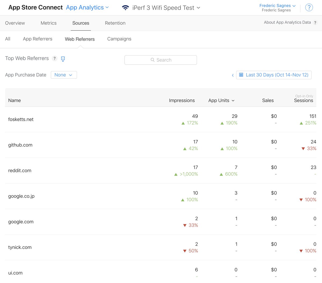322x283 pixels.
Task: Select the Campaigns sub-tab
Action: [119, 39]
